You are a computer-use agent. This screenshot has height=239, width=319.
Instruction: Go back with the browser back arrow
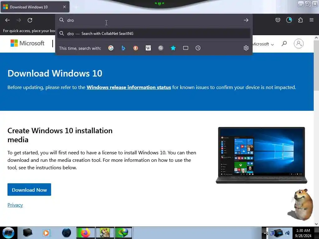coord(7,20)
